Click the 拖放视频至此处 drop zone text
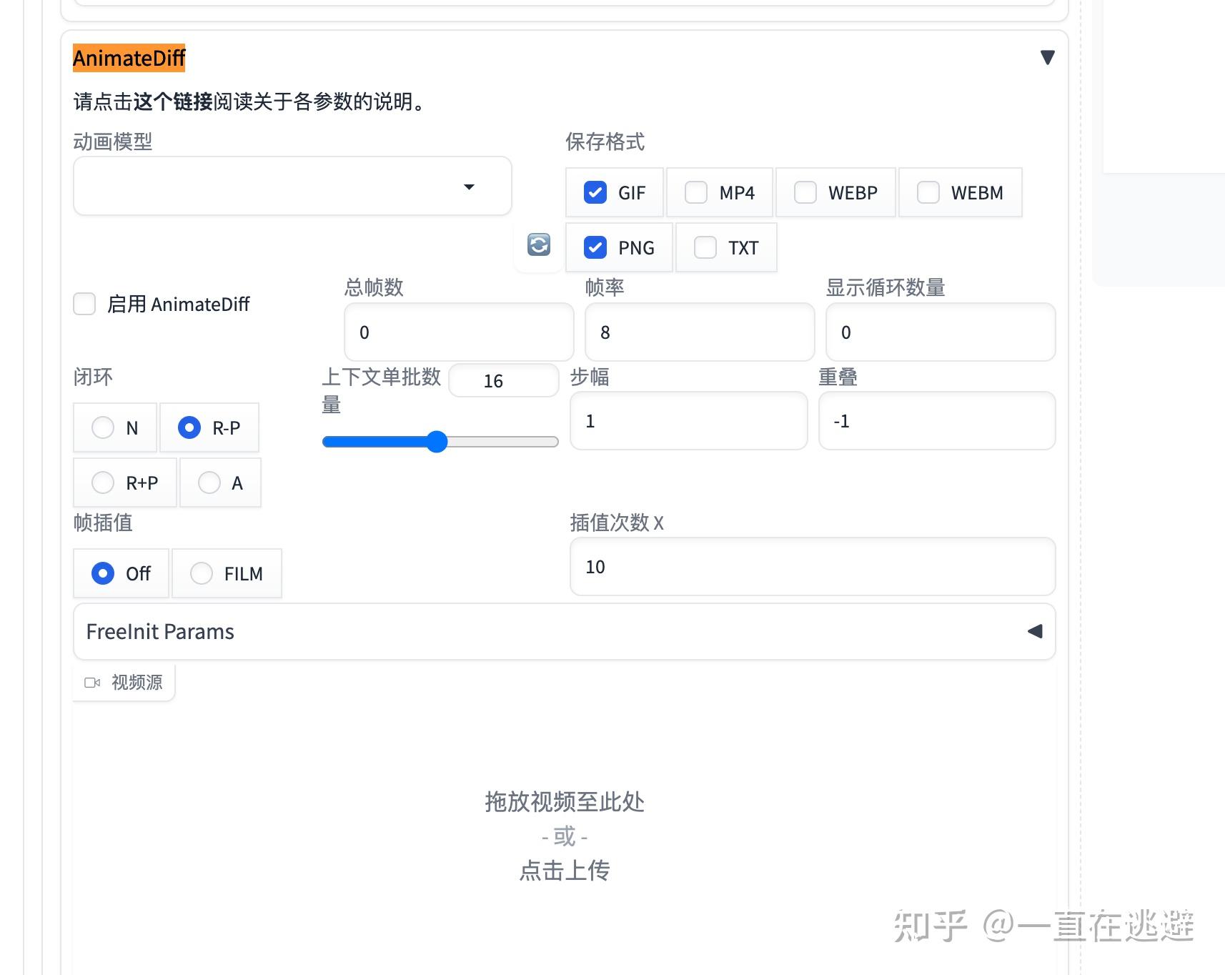The height and width of the screenshot is (975, 1225). (565, 801)
